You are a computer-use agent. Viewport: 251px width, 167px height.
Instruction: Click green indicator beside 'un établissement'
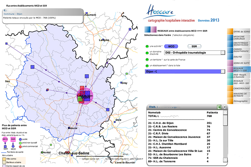[147, 66]
